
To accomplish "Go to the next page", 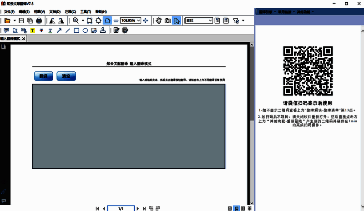I will pyautogui.click(x=138, y=208).
